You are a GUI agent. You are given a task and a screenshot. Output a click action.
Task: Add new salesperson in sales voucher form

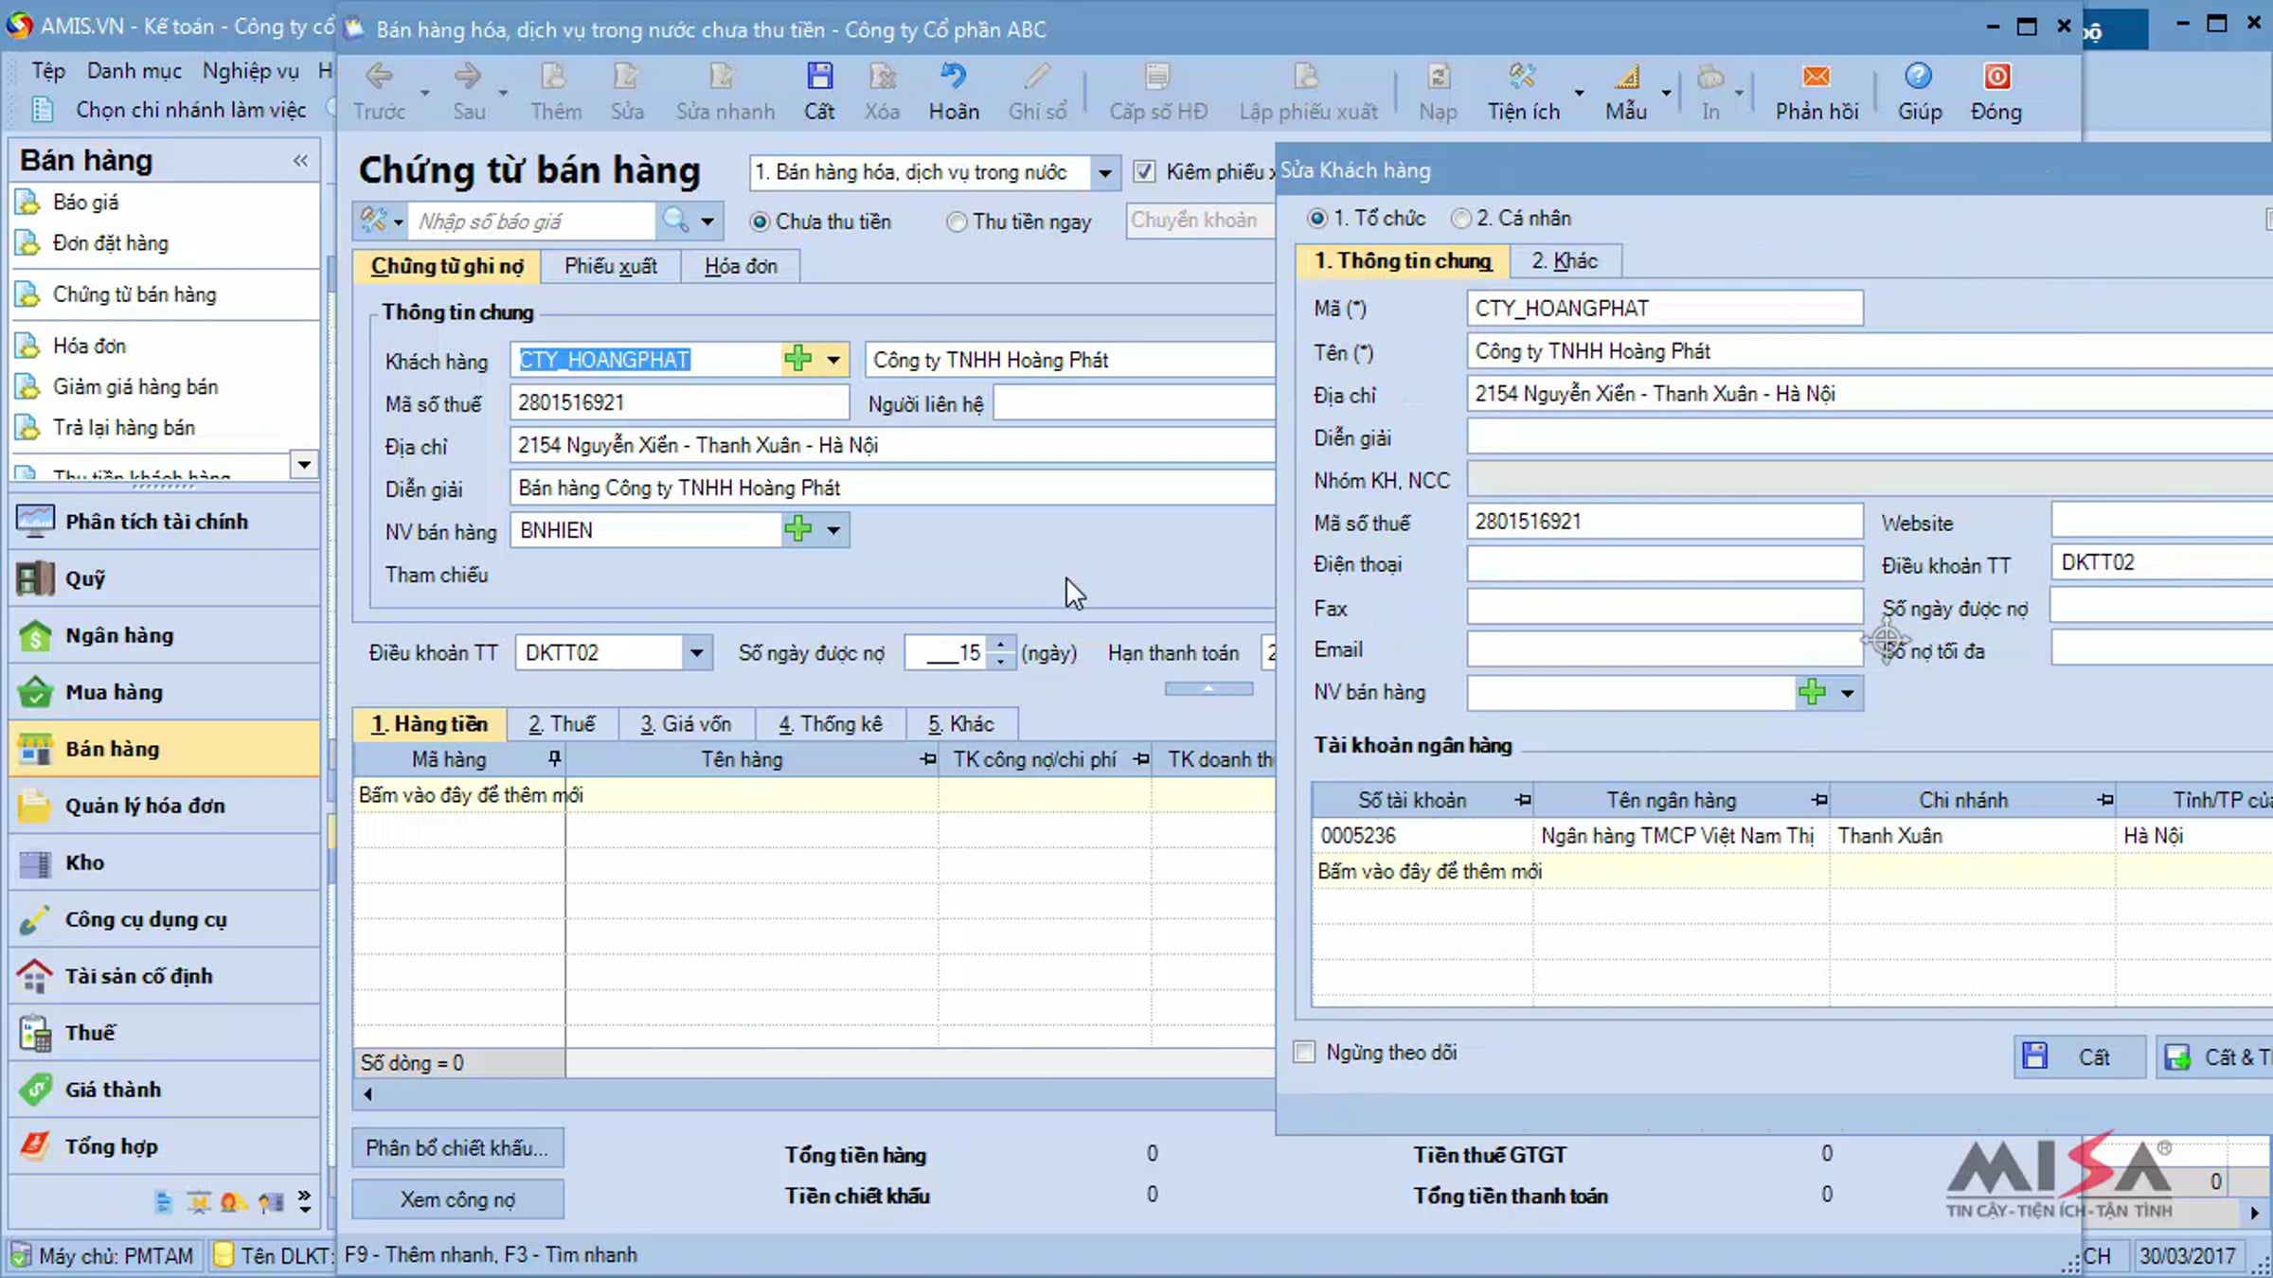pyautogui.click(x=798, y=529)
